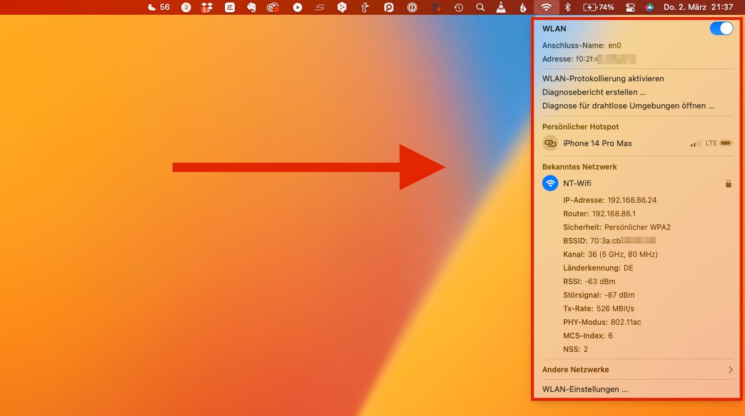Click the battery status showing 74%
The image size is (745, 416).
click(x=599, y=7)
